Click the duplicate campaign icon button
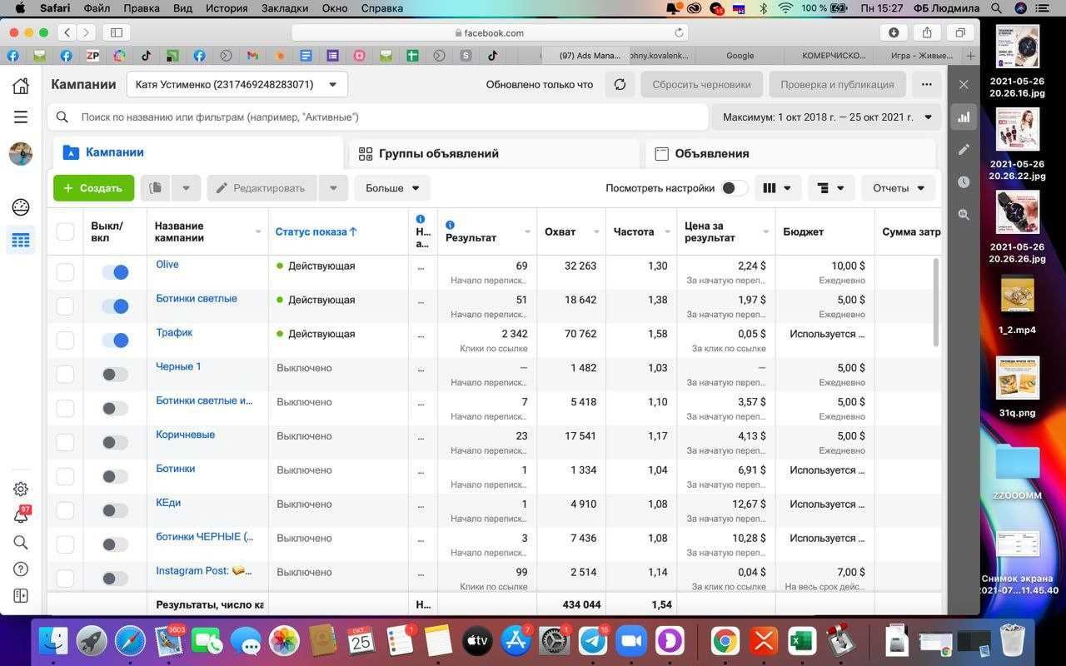The height and width of the screenshot is (666, 1066). click(155, 188)
